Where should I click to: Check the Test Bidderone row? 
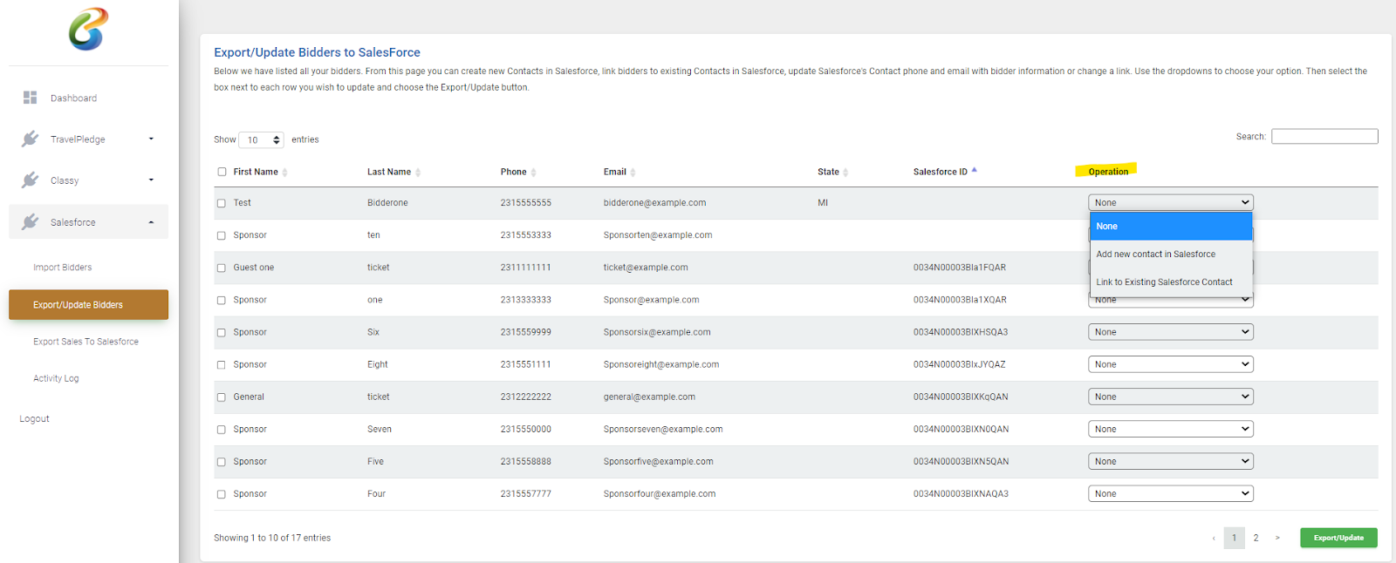[x=222, y=203]
